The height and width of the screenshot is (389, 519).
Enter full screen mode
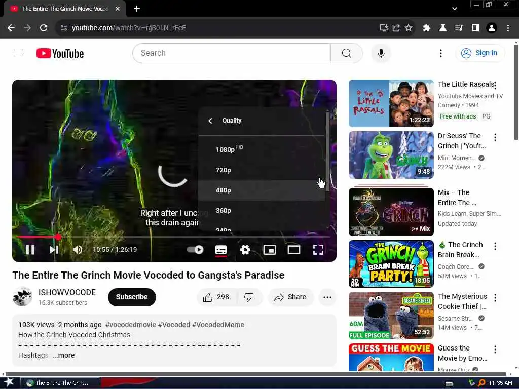pyautogui.click(x=318, y=250)
